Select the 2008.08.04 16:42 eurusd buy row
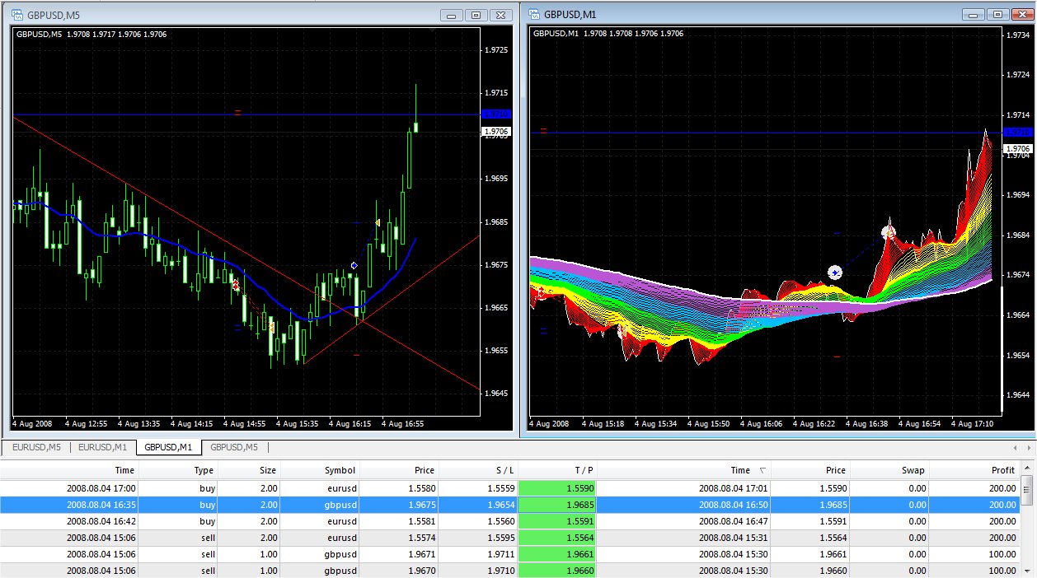Image resolution: width=1037 pixels, height=578 pixels. point(510,520)
